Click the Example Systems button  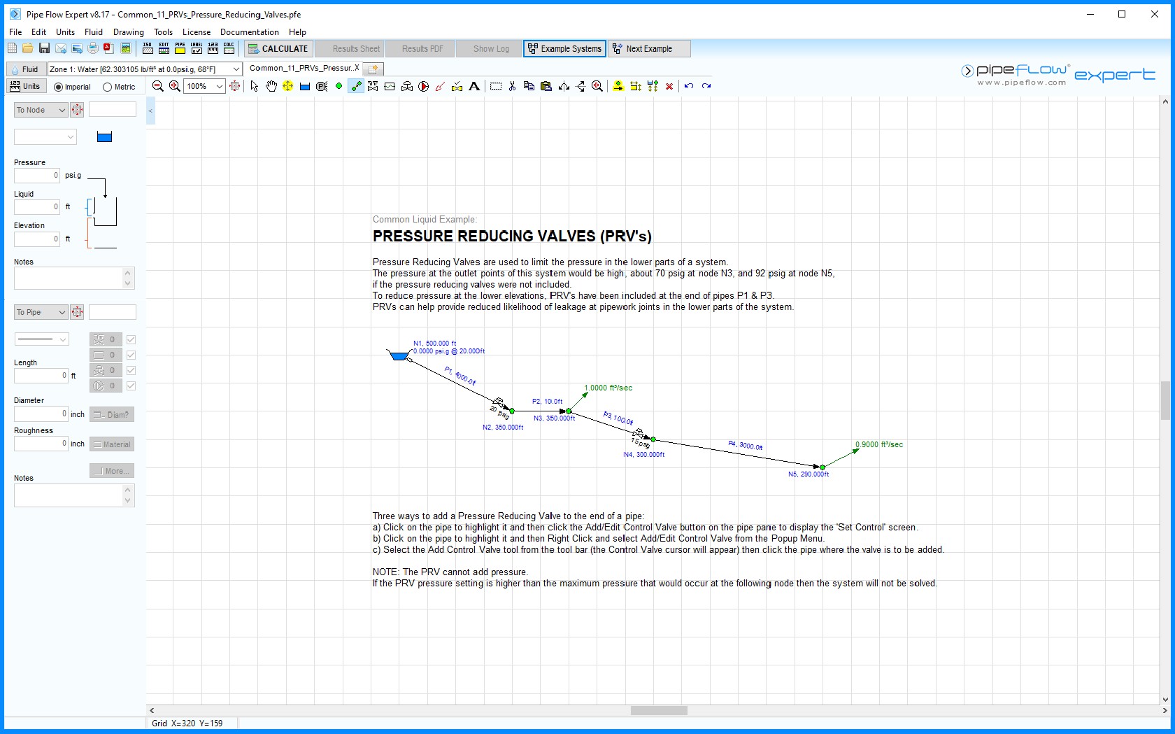click(x=564, y=48)
